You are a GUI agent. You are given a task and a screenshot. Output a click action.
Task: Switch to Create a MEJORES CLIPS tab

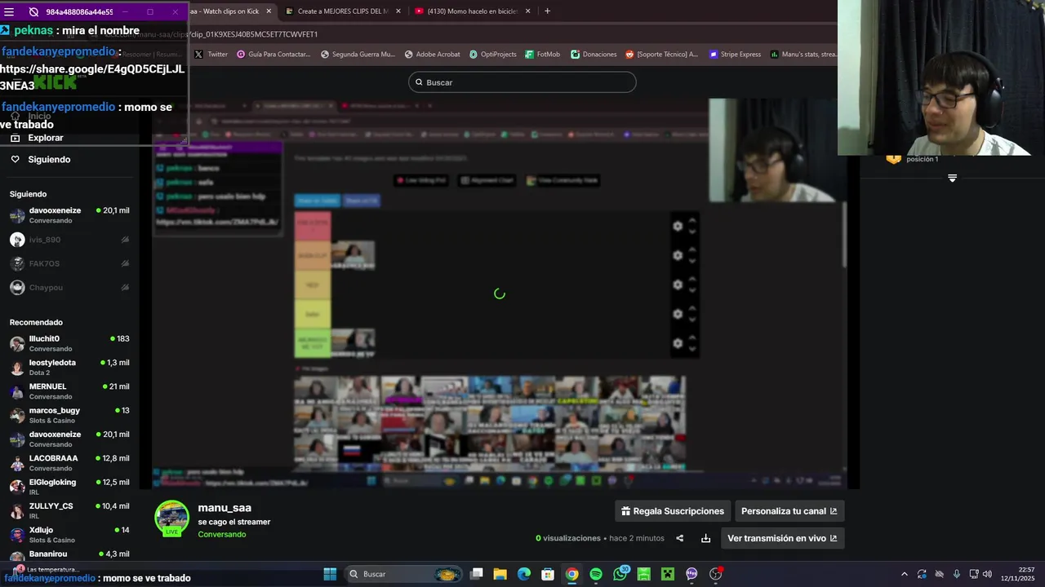[x=343, y=11]
